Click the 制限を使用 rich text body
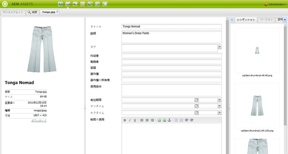The width and height of the screenshot is (288, 154). (x=172, y=139)
